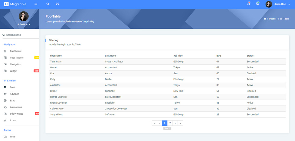
Task: Click the Foo-Table breadcrumb link
Action: (x=284, y=19)
